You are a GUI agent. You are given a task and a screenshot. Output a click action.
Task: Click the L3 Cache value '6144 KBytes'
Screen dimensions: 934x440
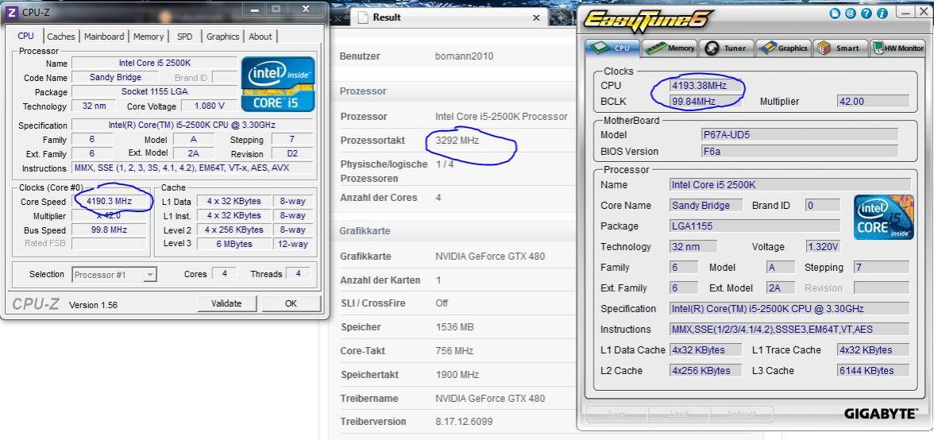point(874,370)
